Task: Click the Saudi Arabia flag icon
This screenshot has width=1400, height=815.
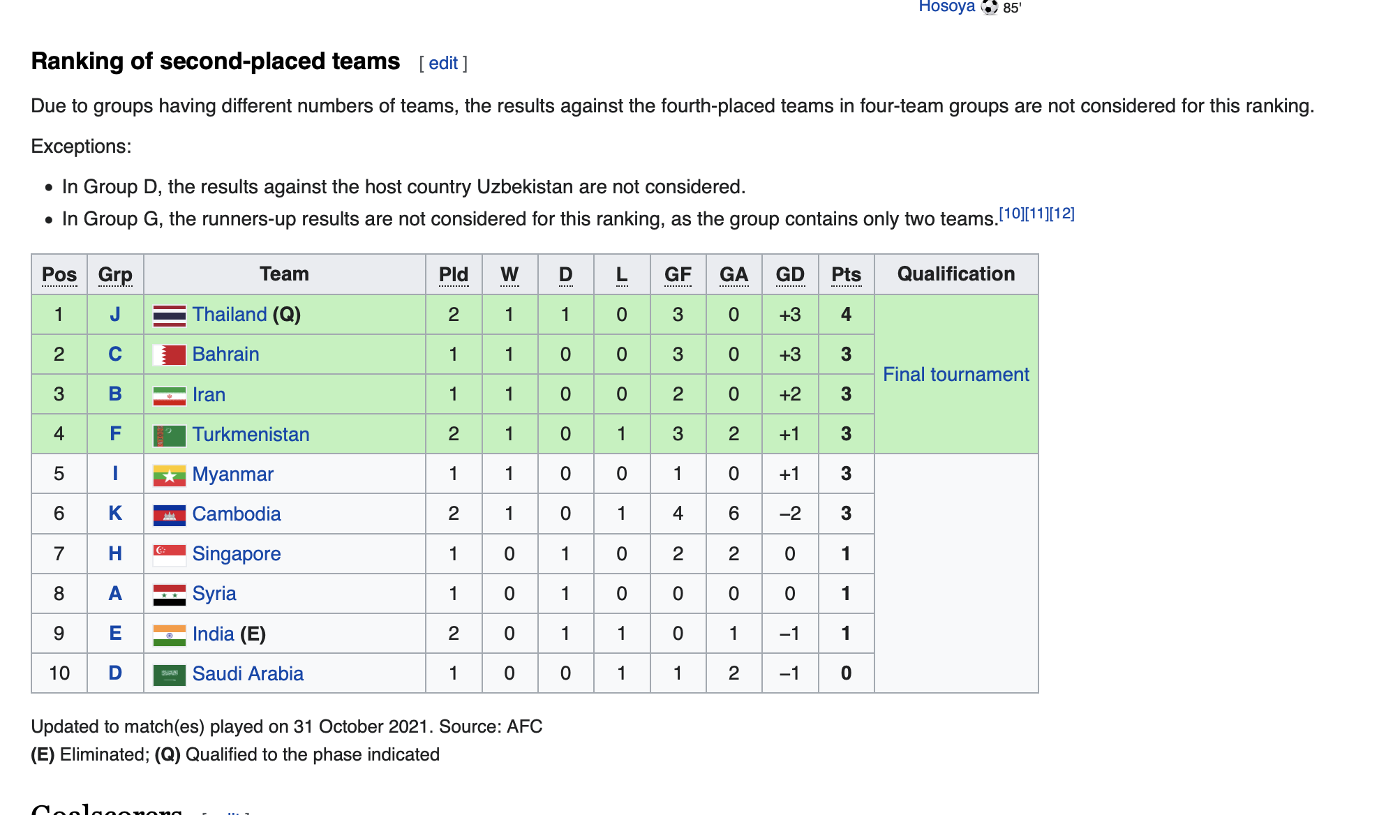Action: [x=169, y=675]
